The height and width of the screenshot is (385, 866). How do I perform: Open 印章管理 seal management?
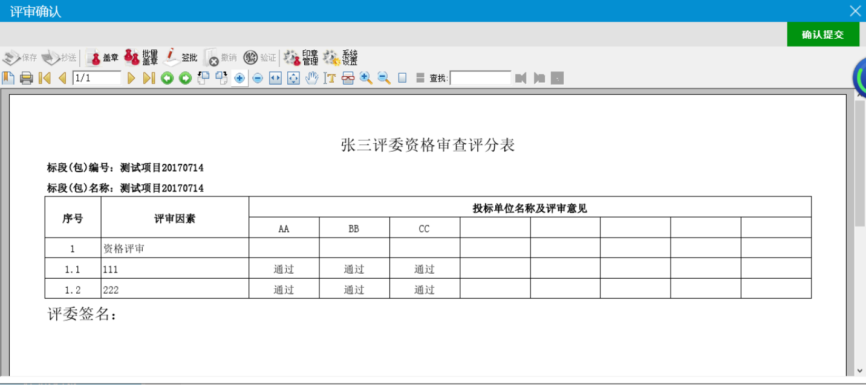(x=301, y=58)
